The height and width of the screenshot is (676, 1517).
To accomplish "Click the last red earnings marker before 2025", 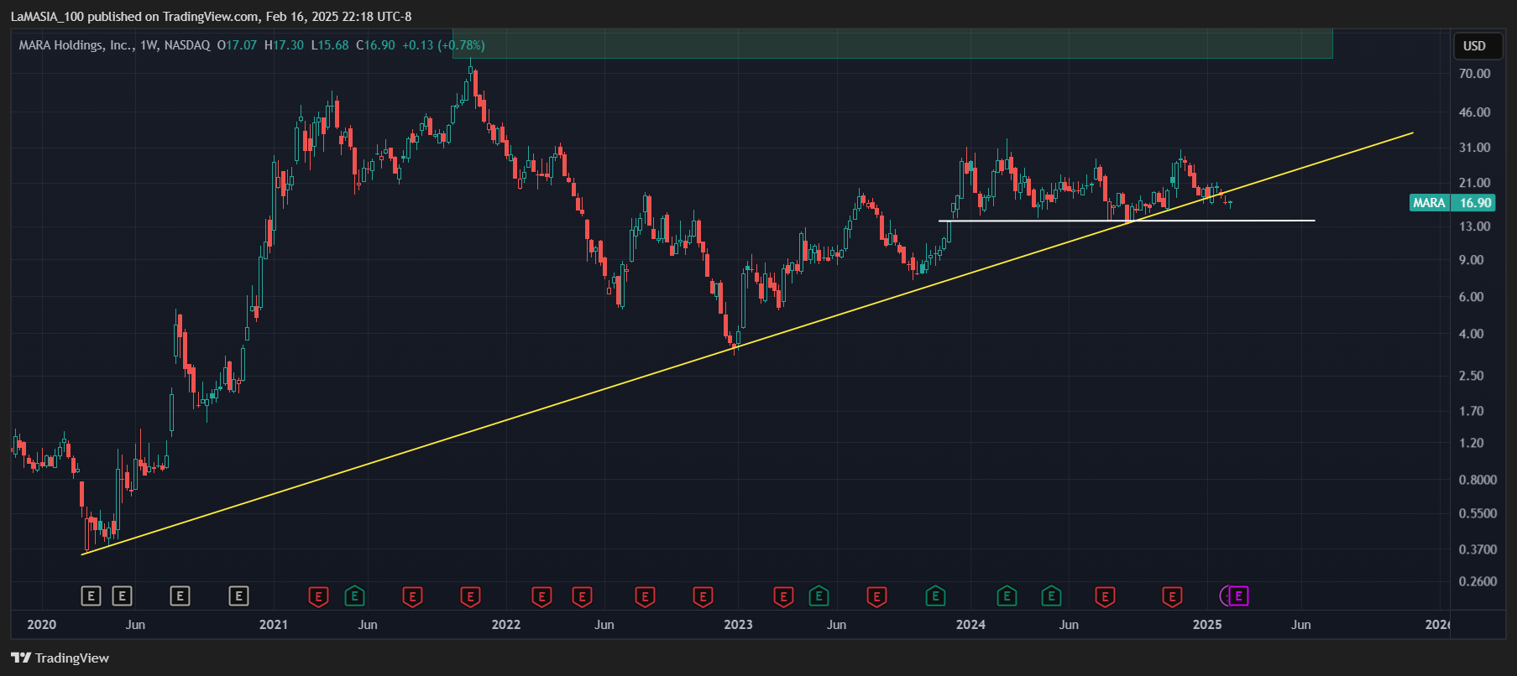I will coord(1172,596).
